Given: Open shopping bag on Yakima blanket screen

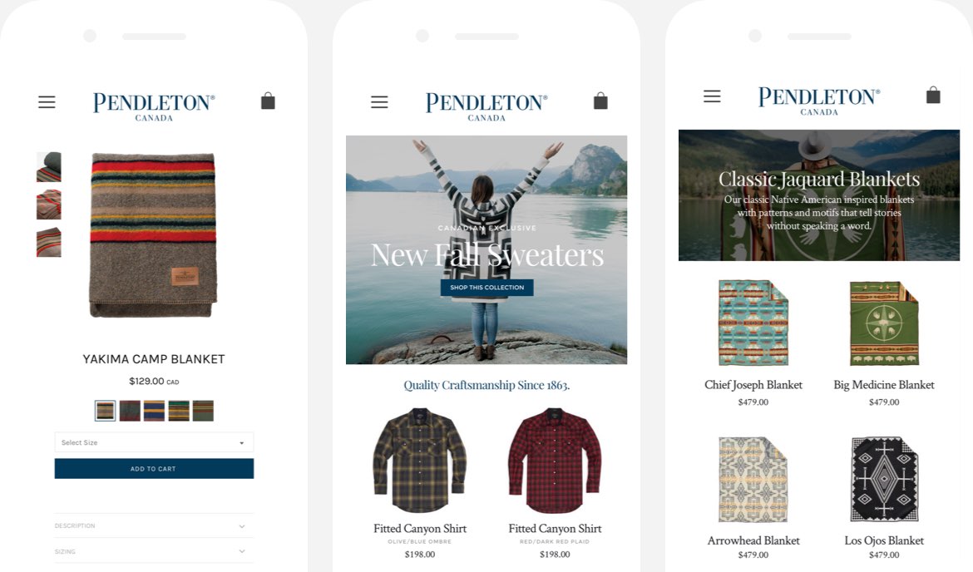Looking at the screenshot, I should [x=268, y=101].
